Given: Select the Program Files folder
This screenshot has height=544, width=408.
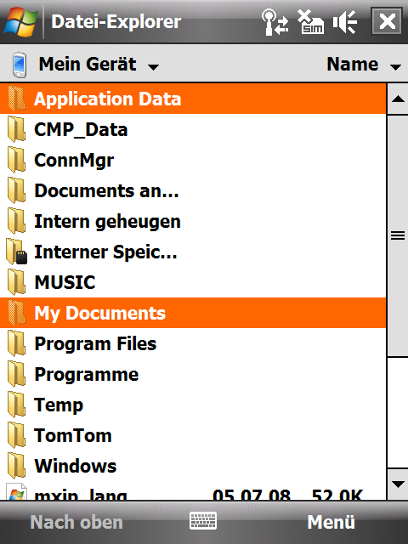Looking at the screenshot, I should tap(193, 343).
